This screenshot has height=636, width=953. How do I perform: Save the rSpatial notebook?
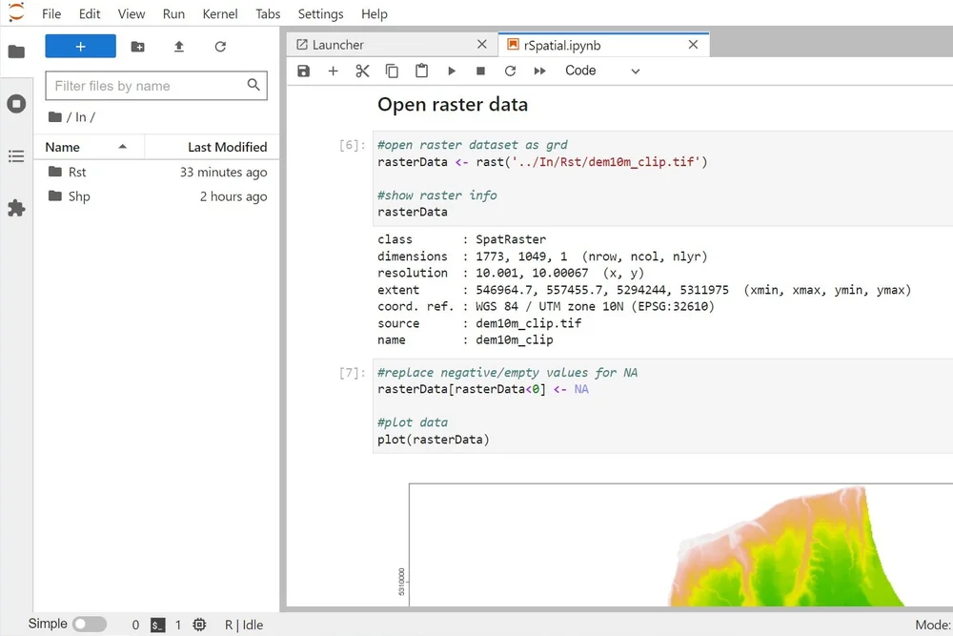click(x=303, y=71)
